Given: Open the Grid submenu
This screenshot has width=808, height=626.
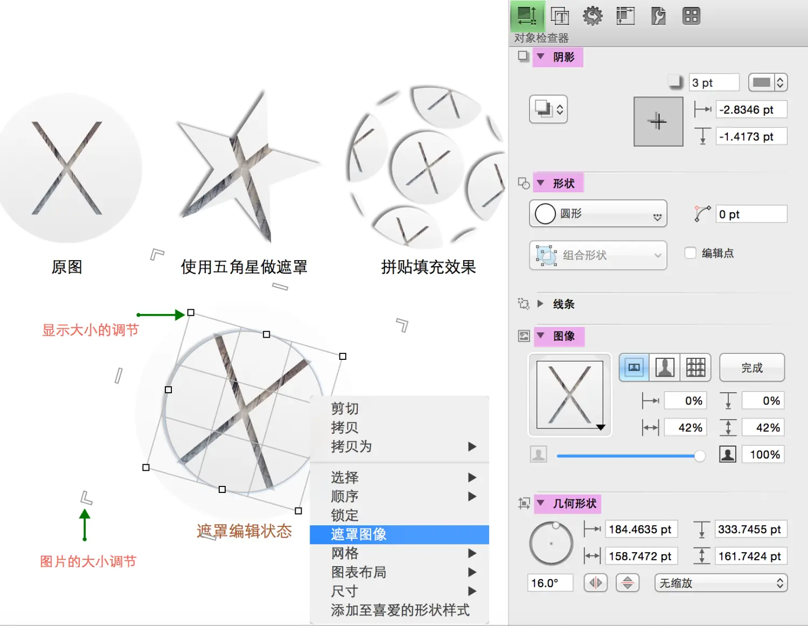Looking at the screenshot, I should pos(399,553).
